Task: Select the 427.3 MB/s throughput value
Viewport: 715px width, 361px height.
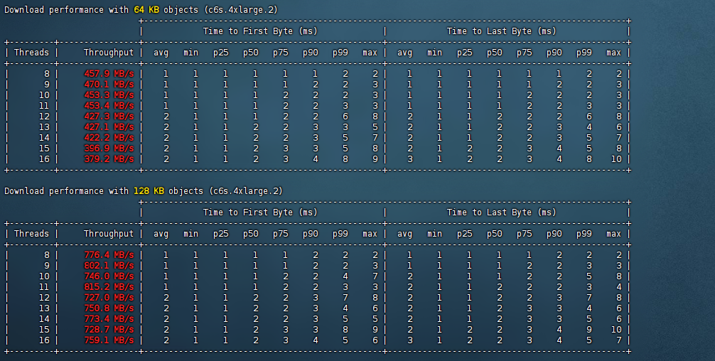Action: pos(109,117)
